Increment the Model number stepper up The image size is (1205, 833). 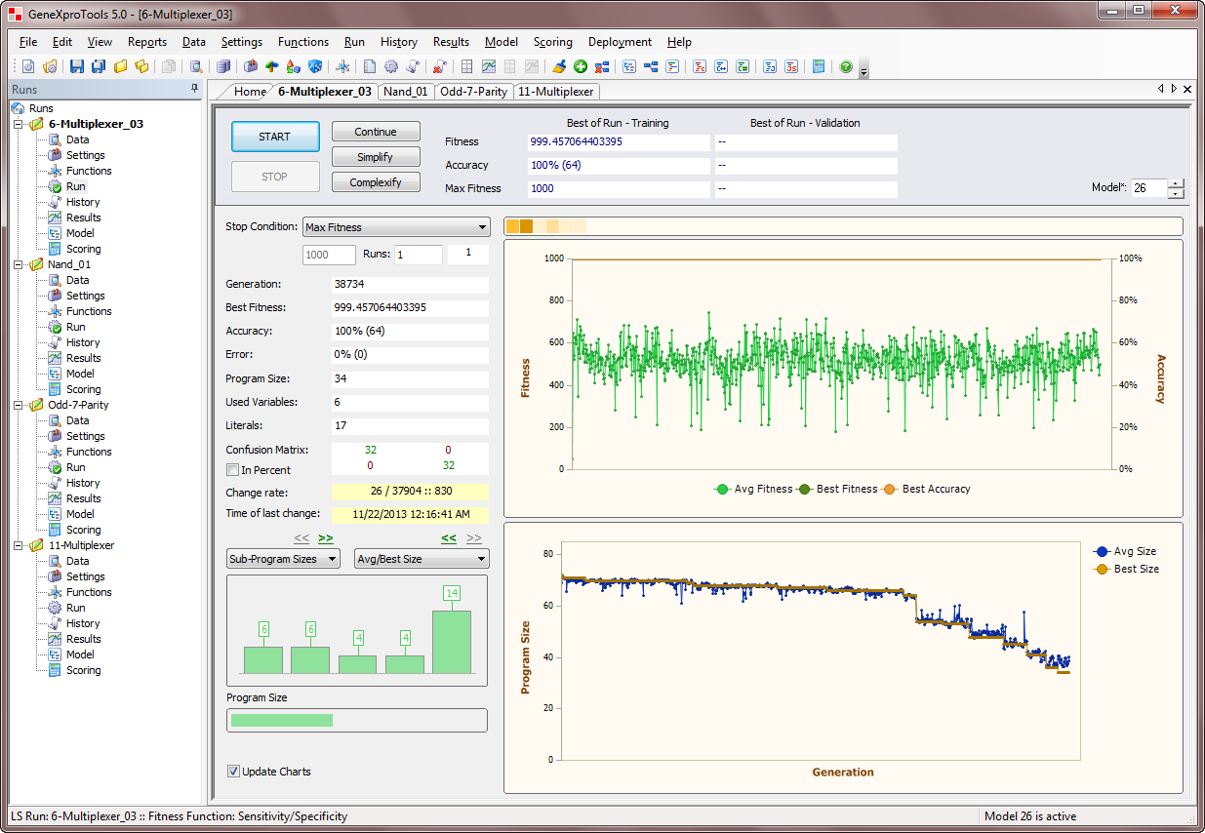pyautogui.click(x=1176, y=183)
